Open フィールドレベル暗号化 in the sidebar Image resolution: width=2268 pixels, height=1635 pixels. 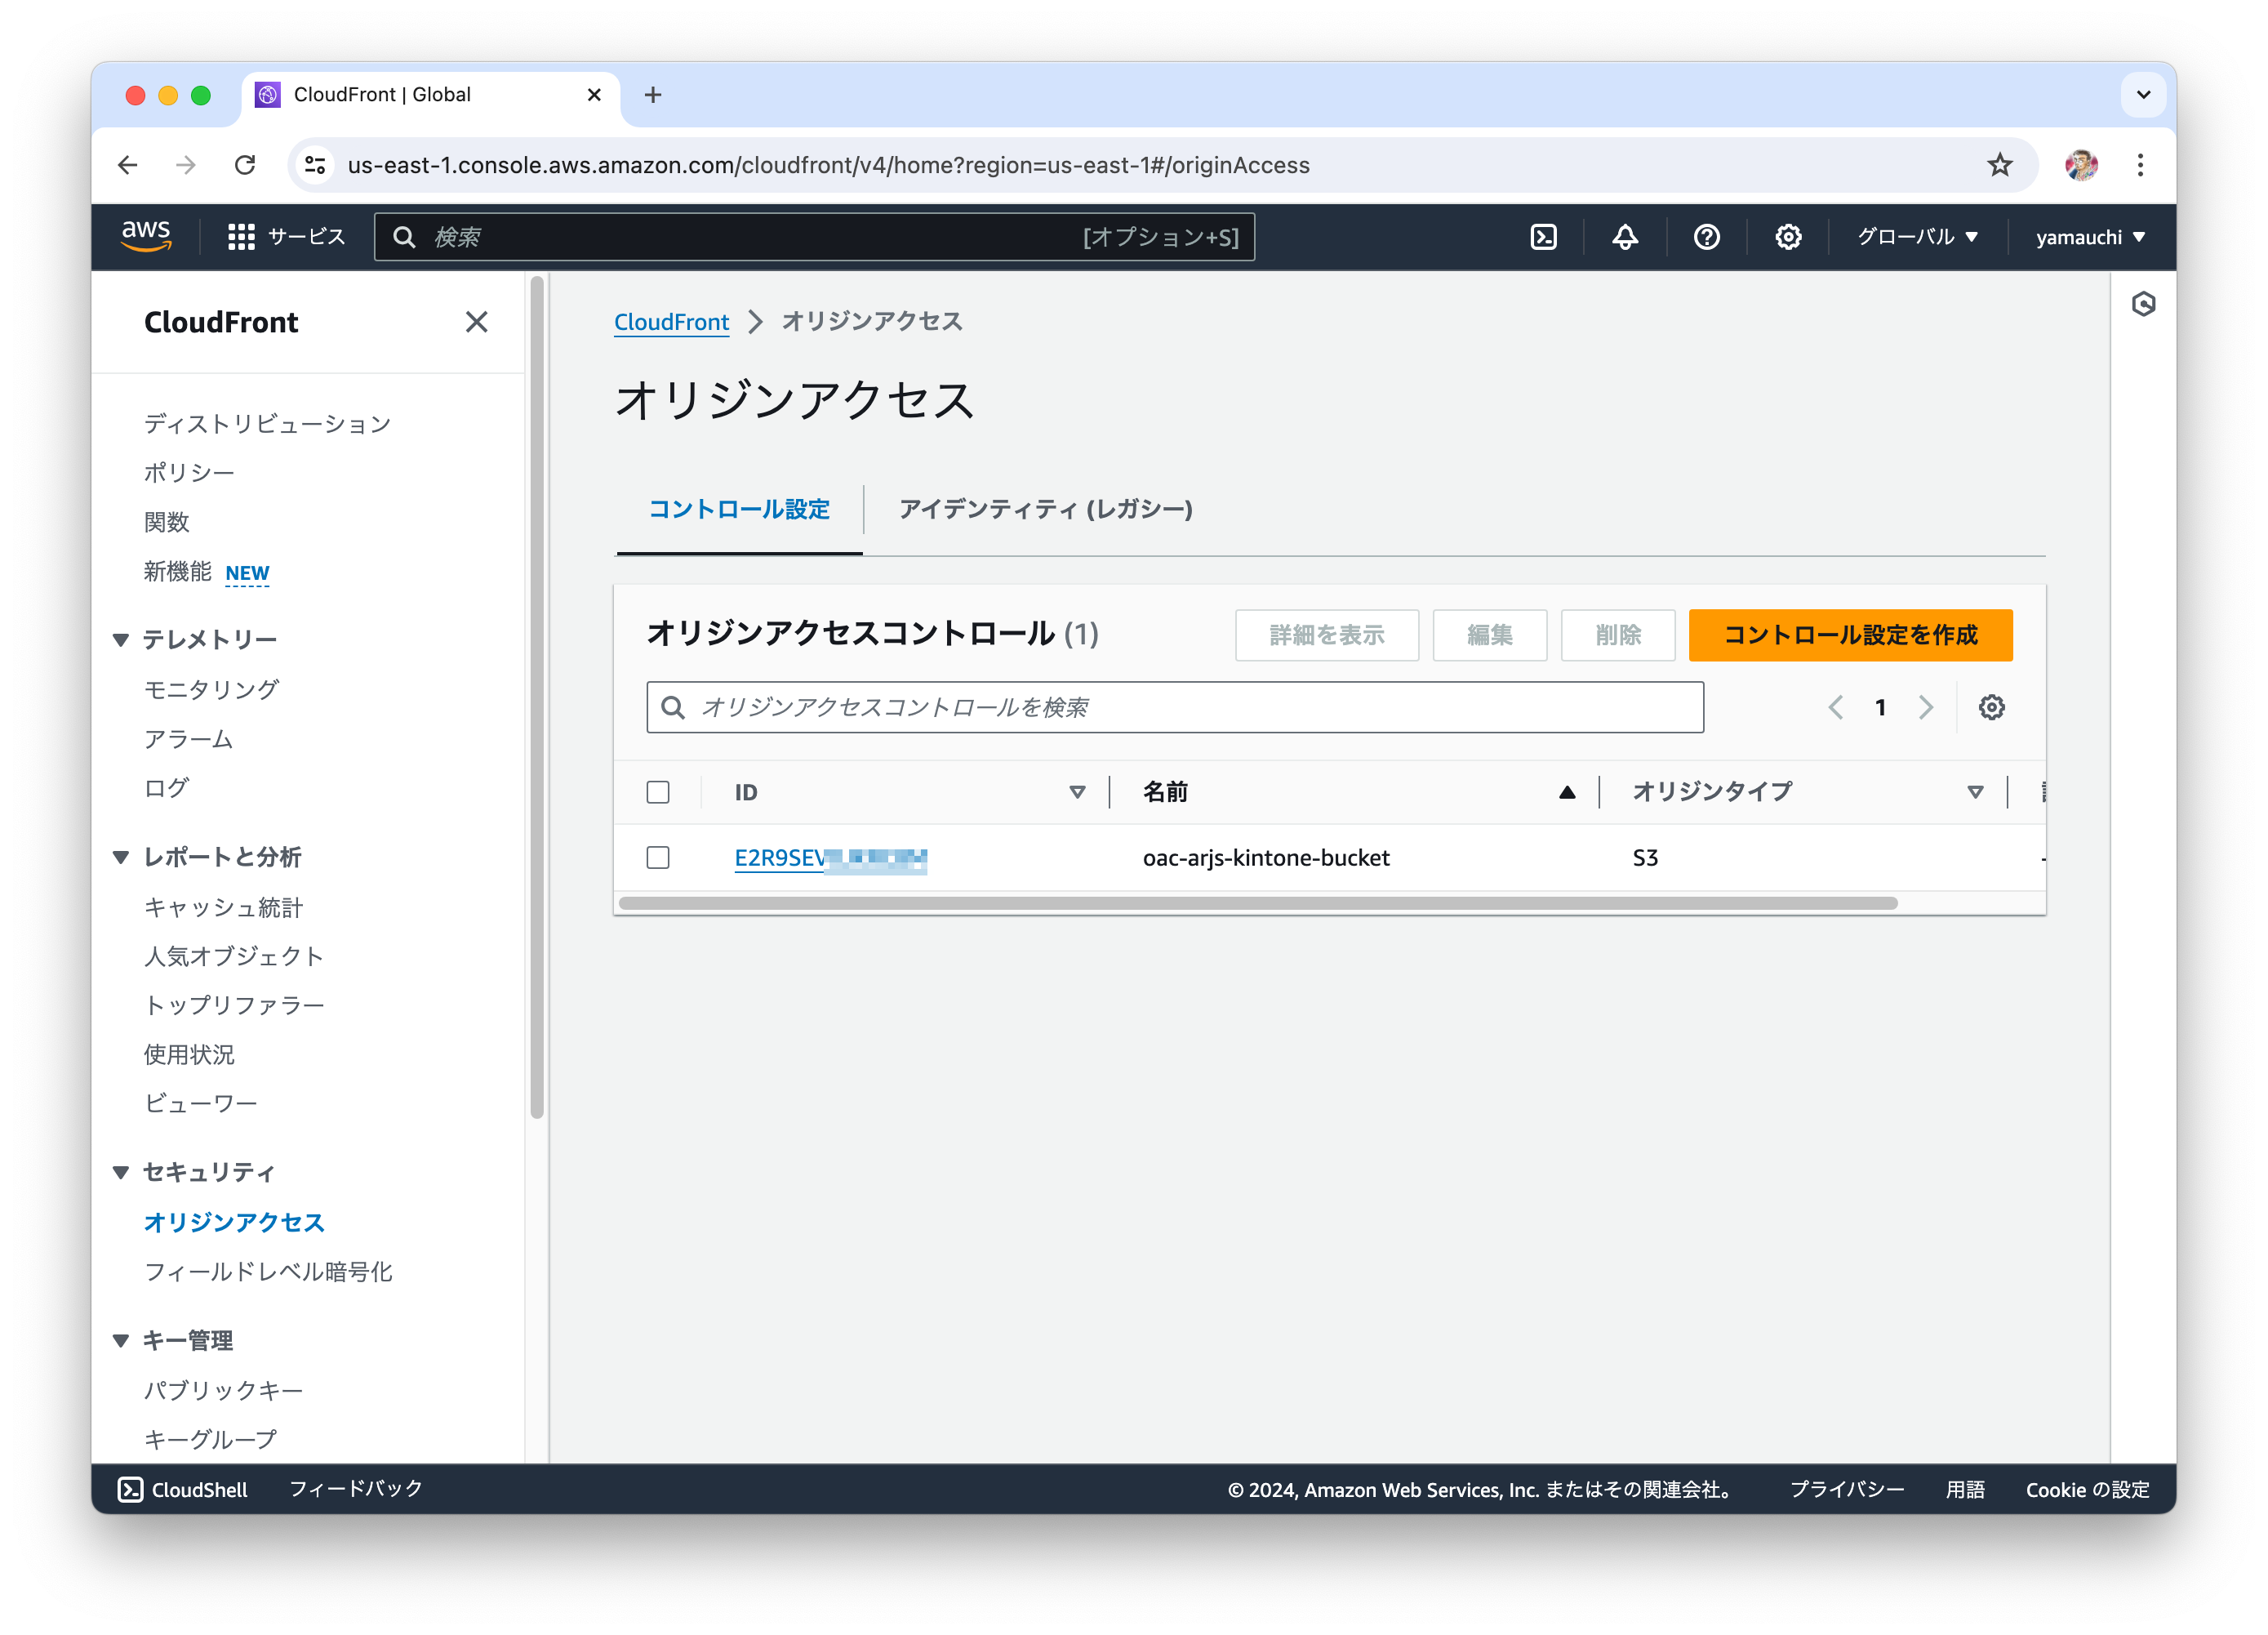(x=268, y=1271)
